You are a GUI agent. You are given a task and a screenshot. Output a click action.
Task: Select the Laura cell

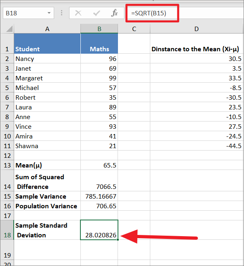pyautogui.click(x=47, y=107)
